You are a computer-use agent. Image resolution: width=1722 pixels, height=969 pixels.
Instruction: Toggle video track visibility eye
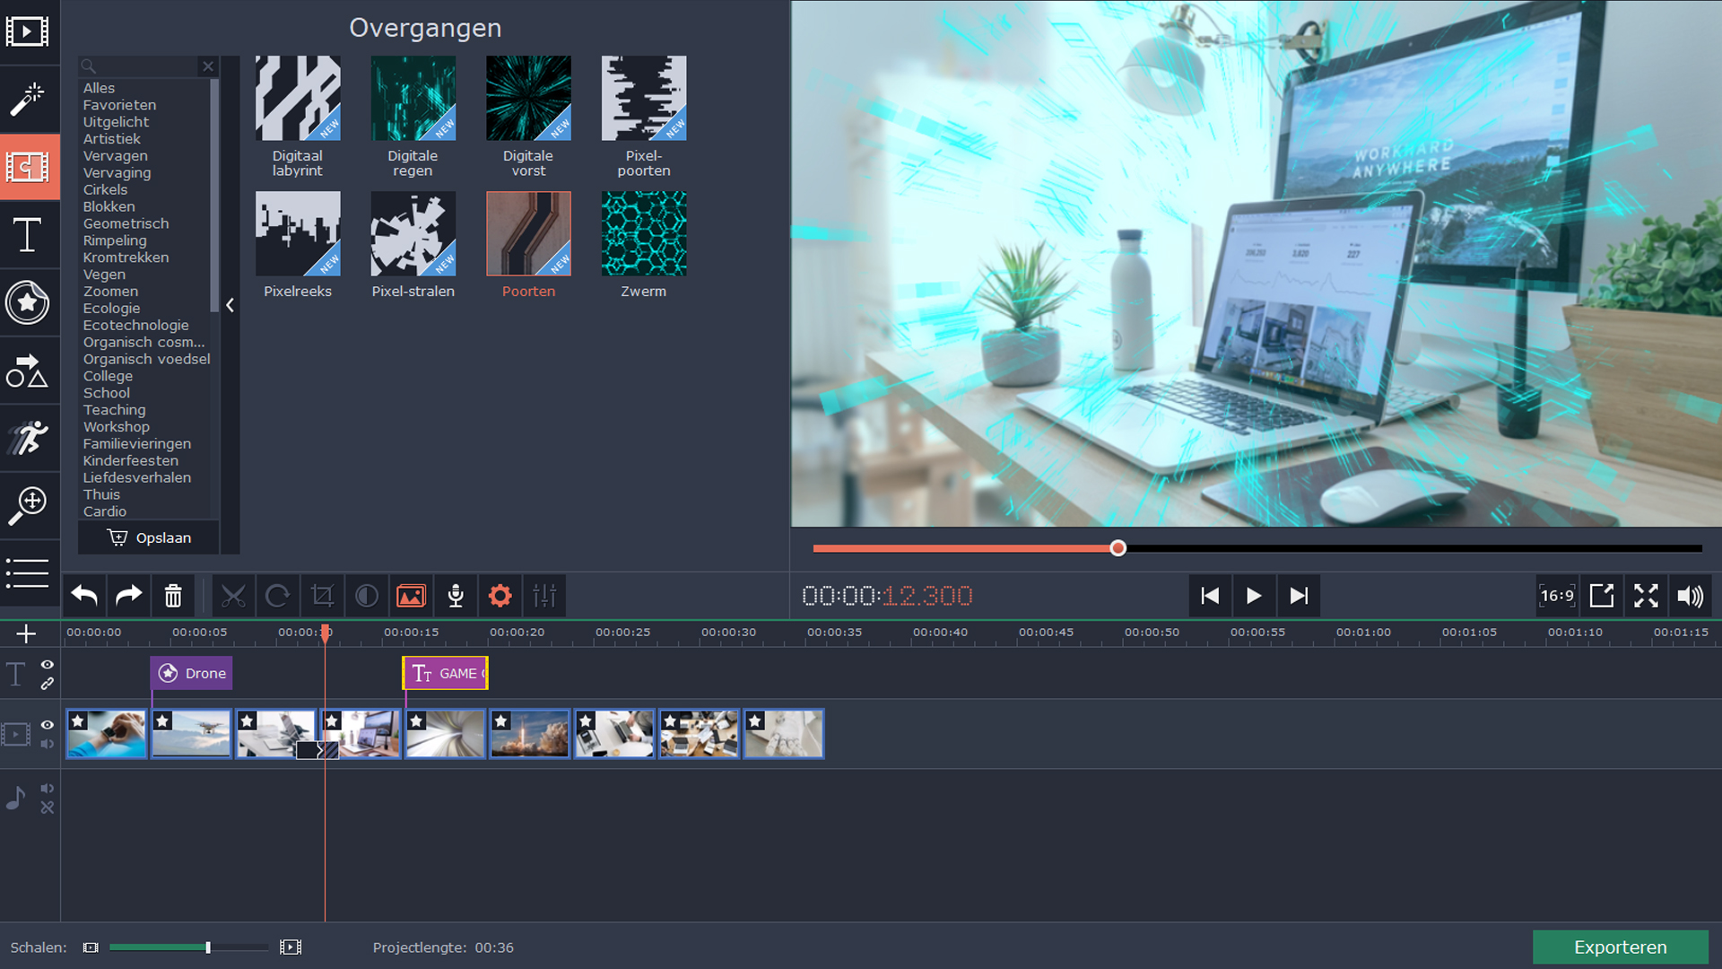(48, 725)
